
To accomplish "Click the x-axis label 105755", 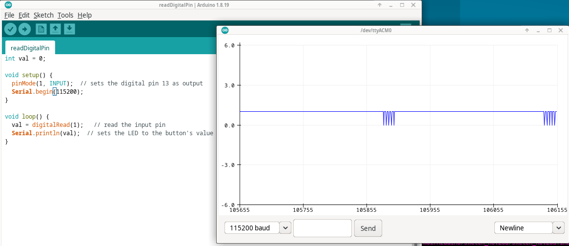I will [303, 210].
